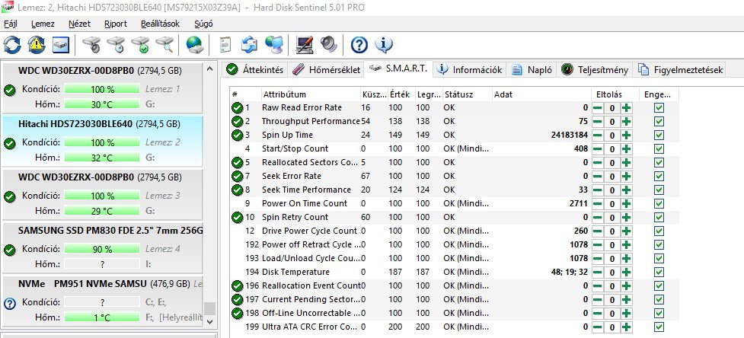Toggle the checkbox in Start/Stop Count row

coord(659,149)
